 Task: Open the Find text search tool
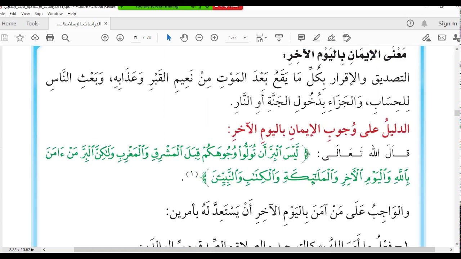coord(65,38)
